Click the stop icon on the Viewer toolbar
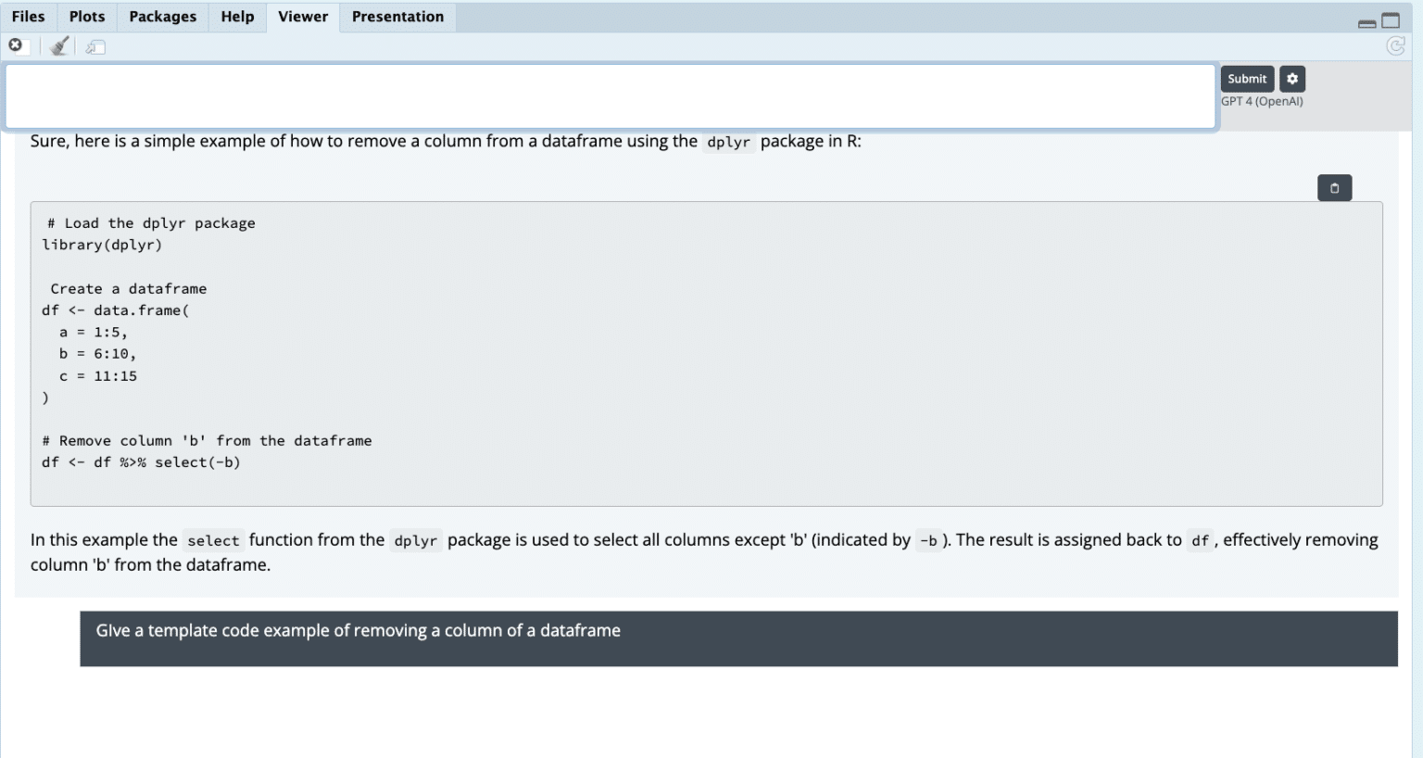Screen dimensions: 1423x758 click(15, 44)
